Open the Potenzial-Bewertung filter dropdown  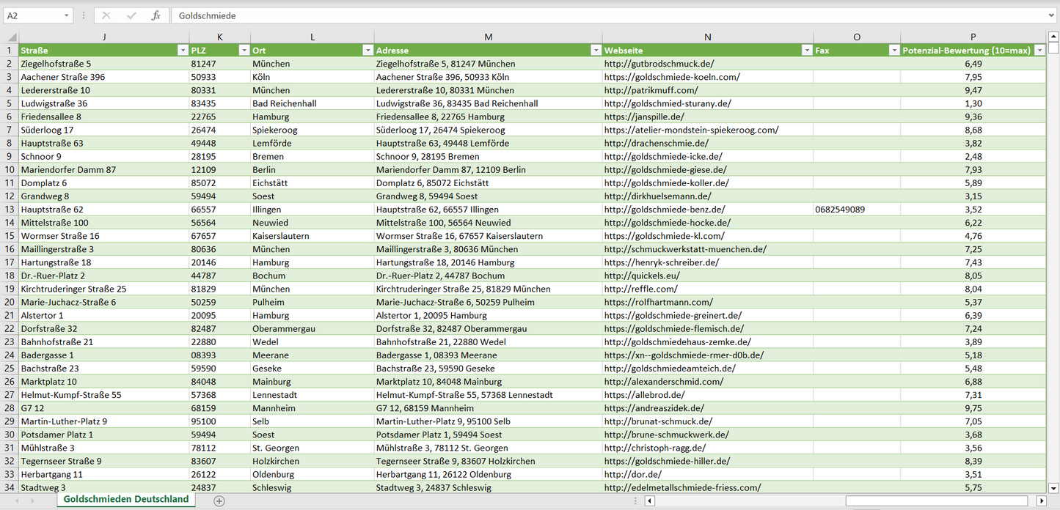[x=1039, y=51]
